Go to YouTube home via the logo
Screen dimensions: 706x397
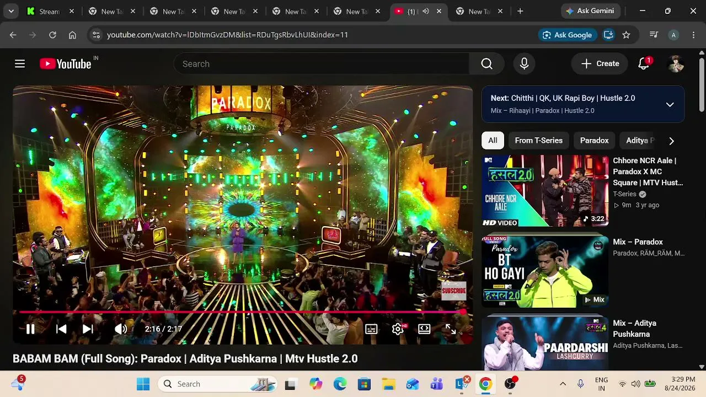pyautogui.click(x=65, y=64)
